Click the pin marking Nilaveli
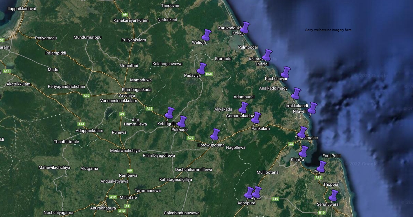Screen dimensions: 413x217 click(313, 108)
